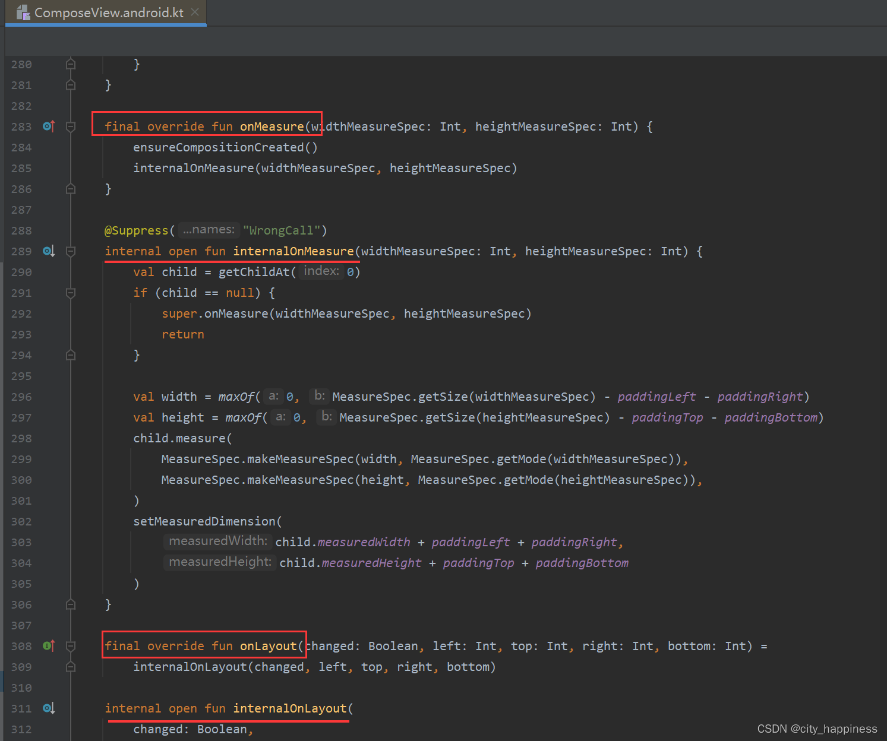
Task: Click fold end marker on line 306
Action: click(x=71, y=604)
